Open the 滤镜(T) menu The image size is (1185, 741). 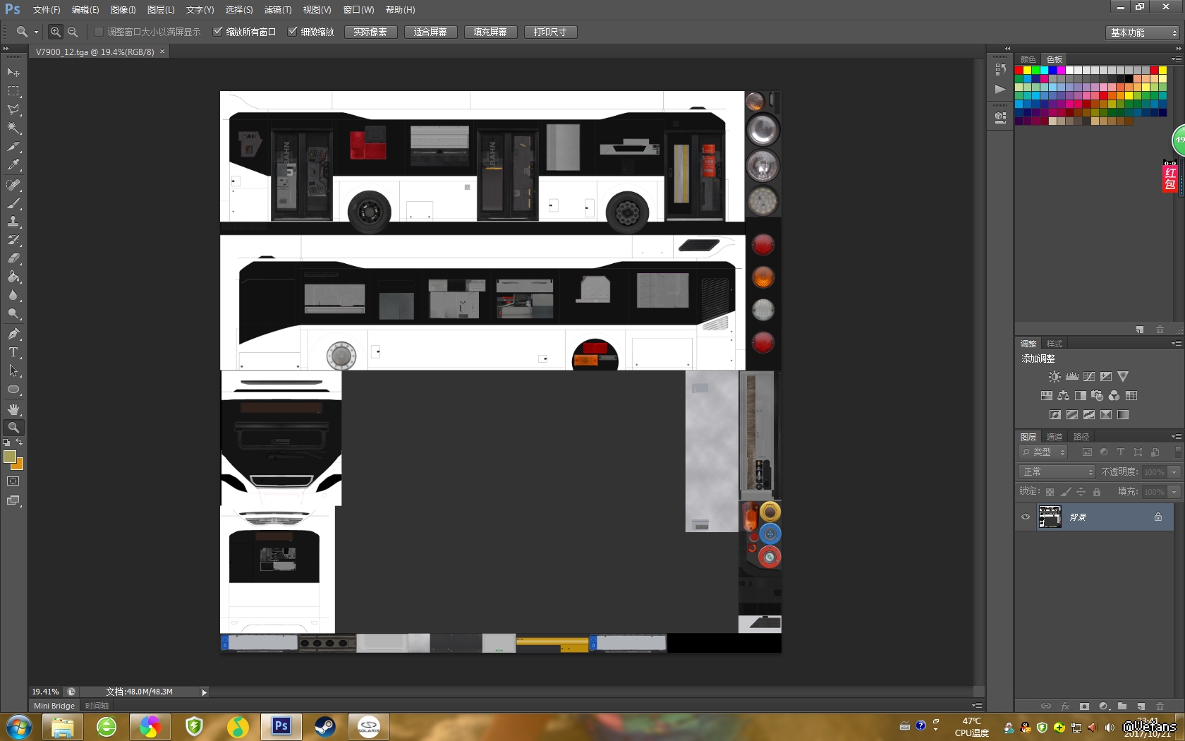(x=277, y=10)
